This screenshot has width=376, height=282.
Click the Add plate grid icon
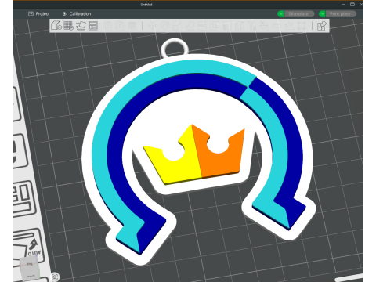click(68, 26)
